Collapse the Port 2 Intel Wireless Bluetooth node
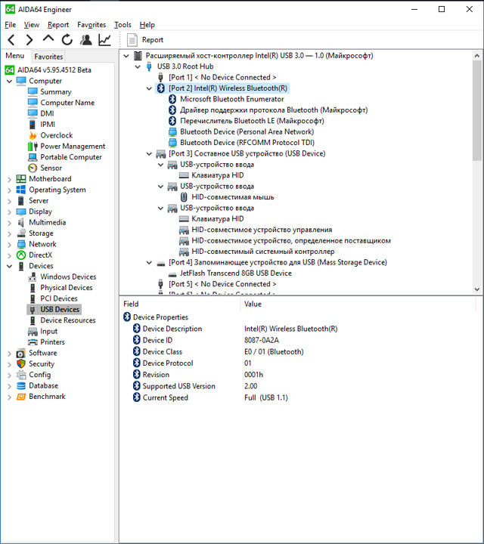Screen dimensions: 484x544 click(149, 88)
